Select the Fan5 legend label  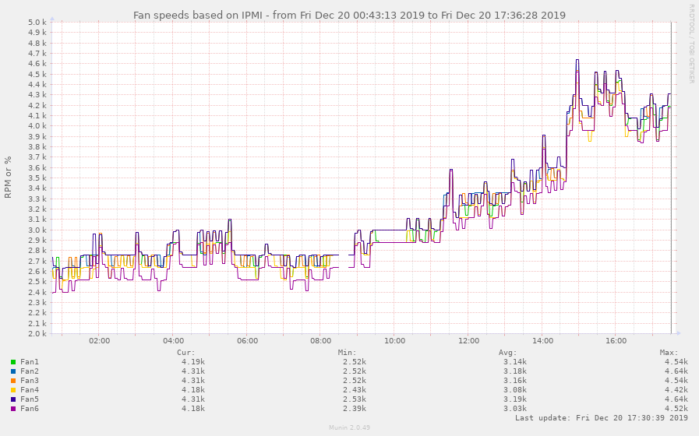tap(30, 399)
